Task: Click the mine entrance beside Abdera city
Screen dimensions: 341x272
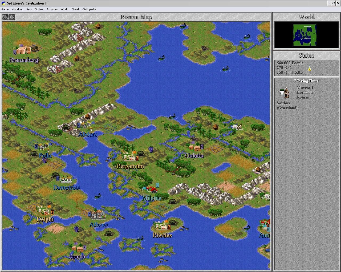Action: (66, 128)
